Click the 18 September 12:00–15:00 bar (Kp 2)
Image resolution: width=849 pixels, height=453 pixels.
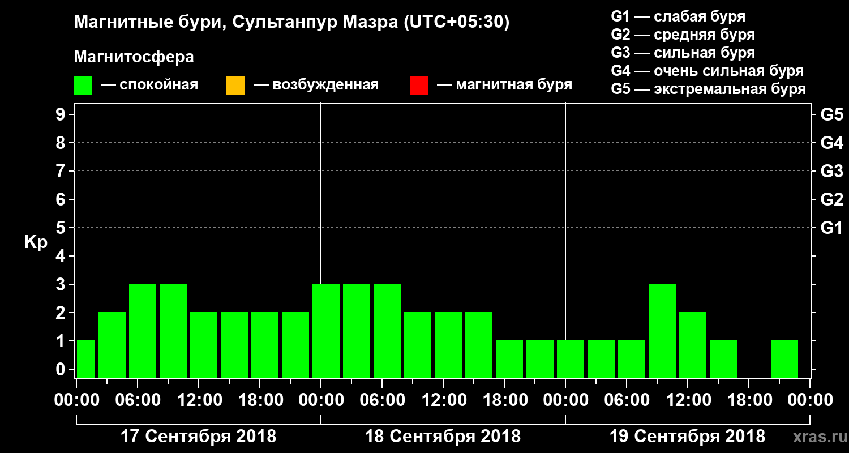pos(448,345)
